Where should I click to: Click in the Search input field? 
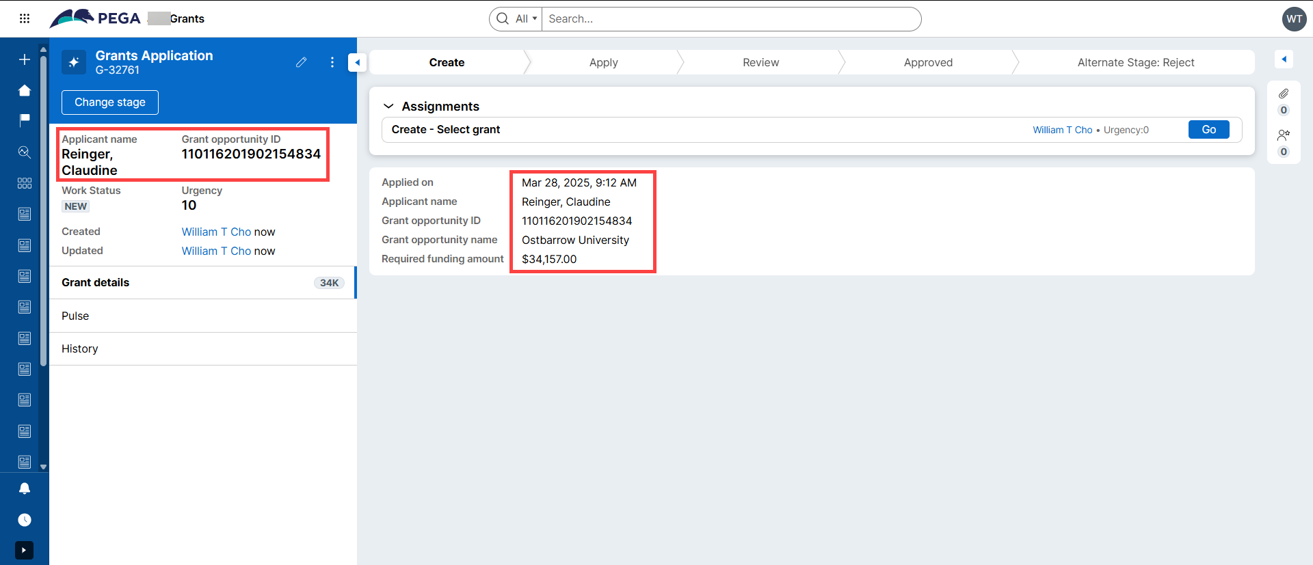click(730, 19)
